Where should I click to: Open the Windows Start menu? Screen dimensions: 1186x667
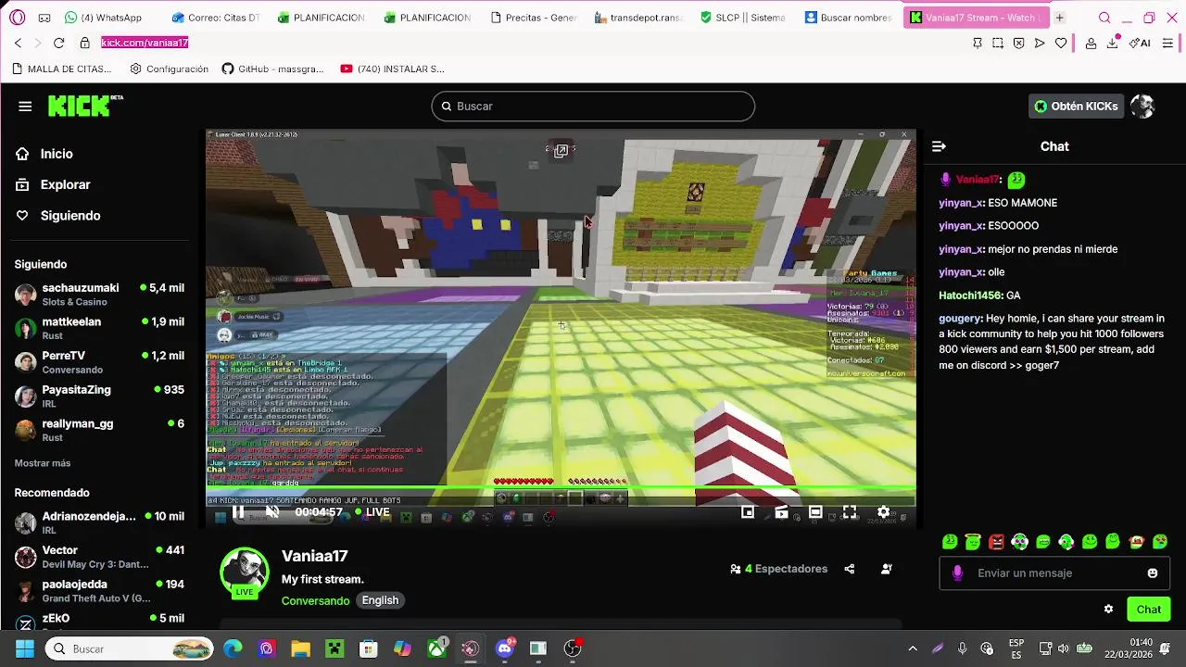click(x=25, y=648)
